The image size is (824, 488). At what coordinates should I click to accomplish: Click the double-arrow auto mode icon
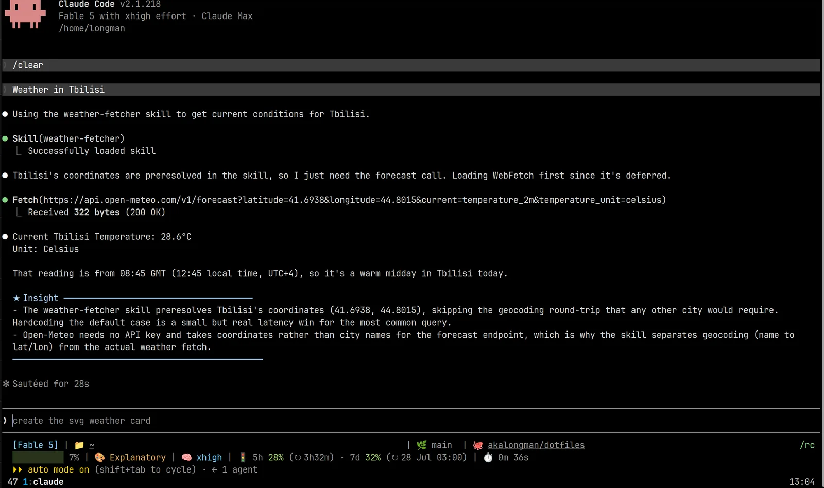coord(18,470)
